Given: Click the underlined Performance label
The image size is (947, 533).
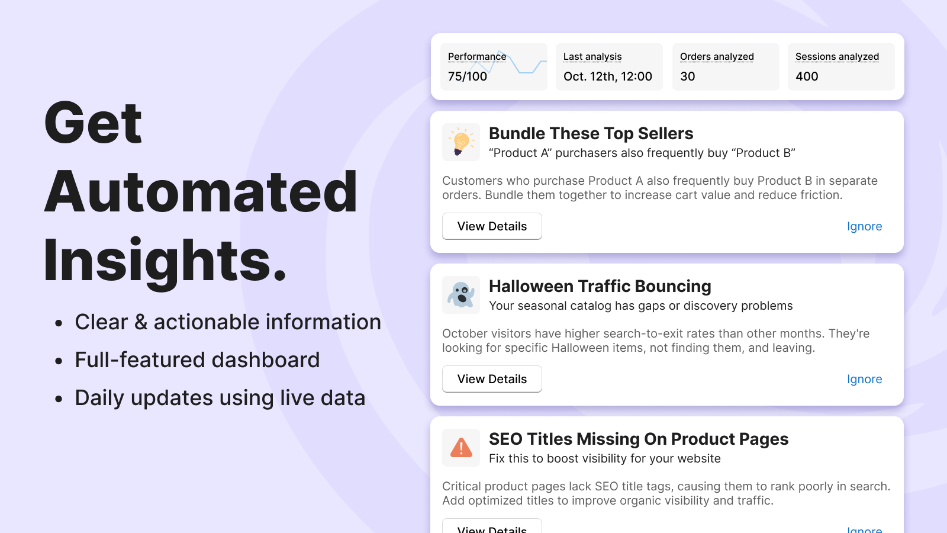Looking at the screenshot, I should (x=476, y=56).
